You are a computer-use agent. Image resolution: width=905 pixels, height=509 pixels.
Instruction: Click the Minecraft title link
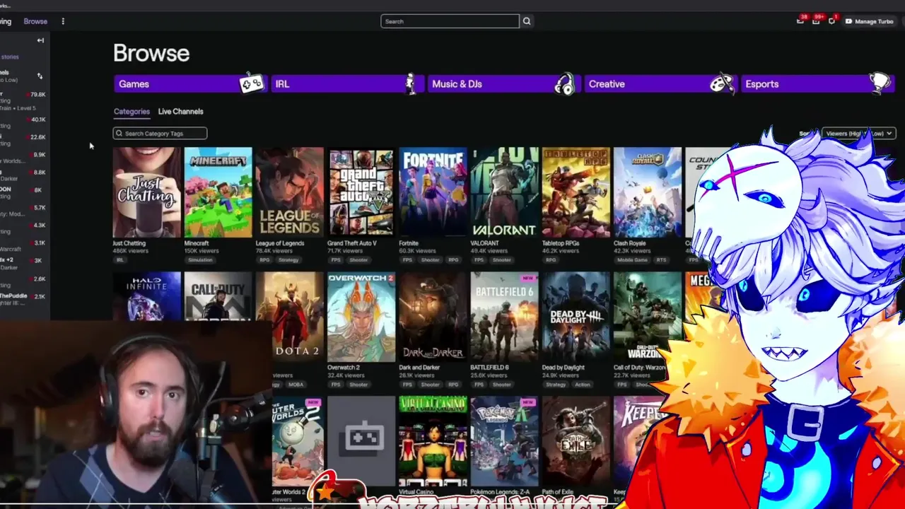(197, 243)
